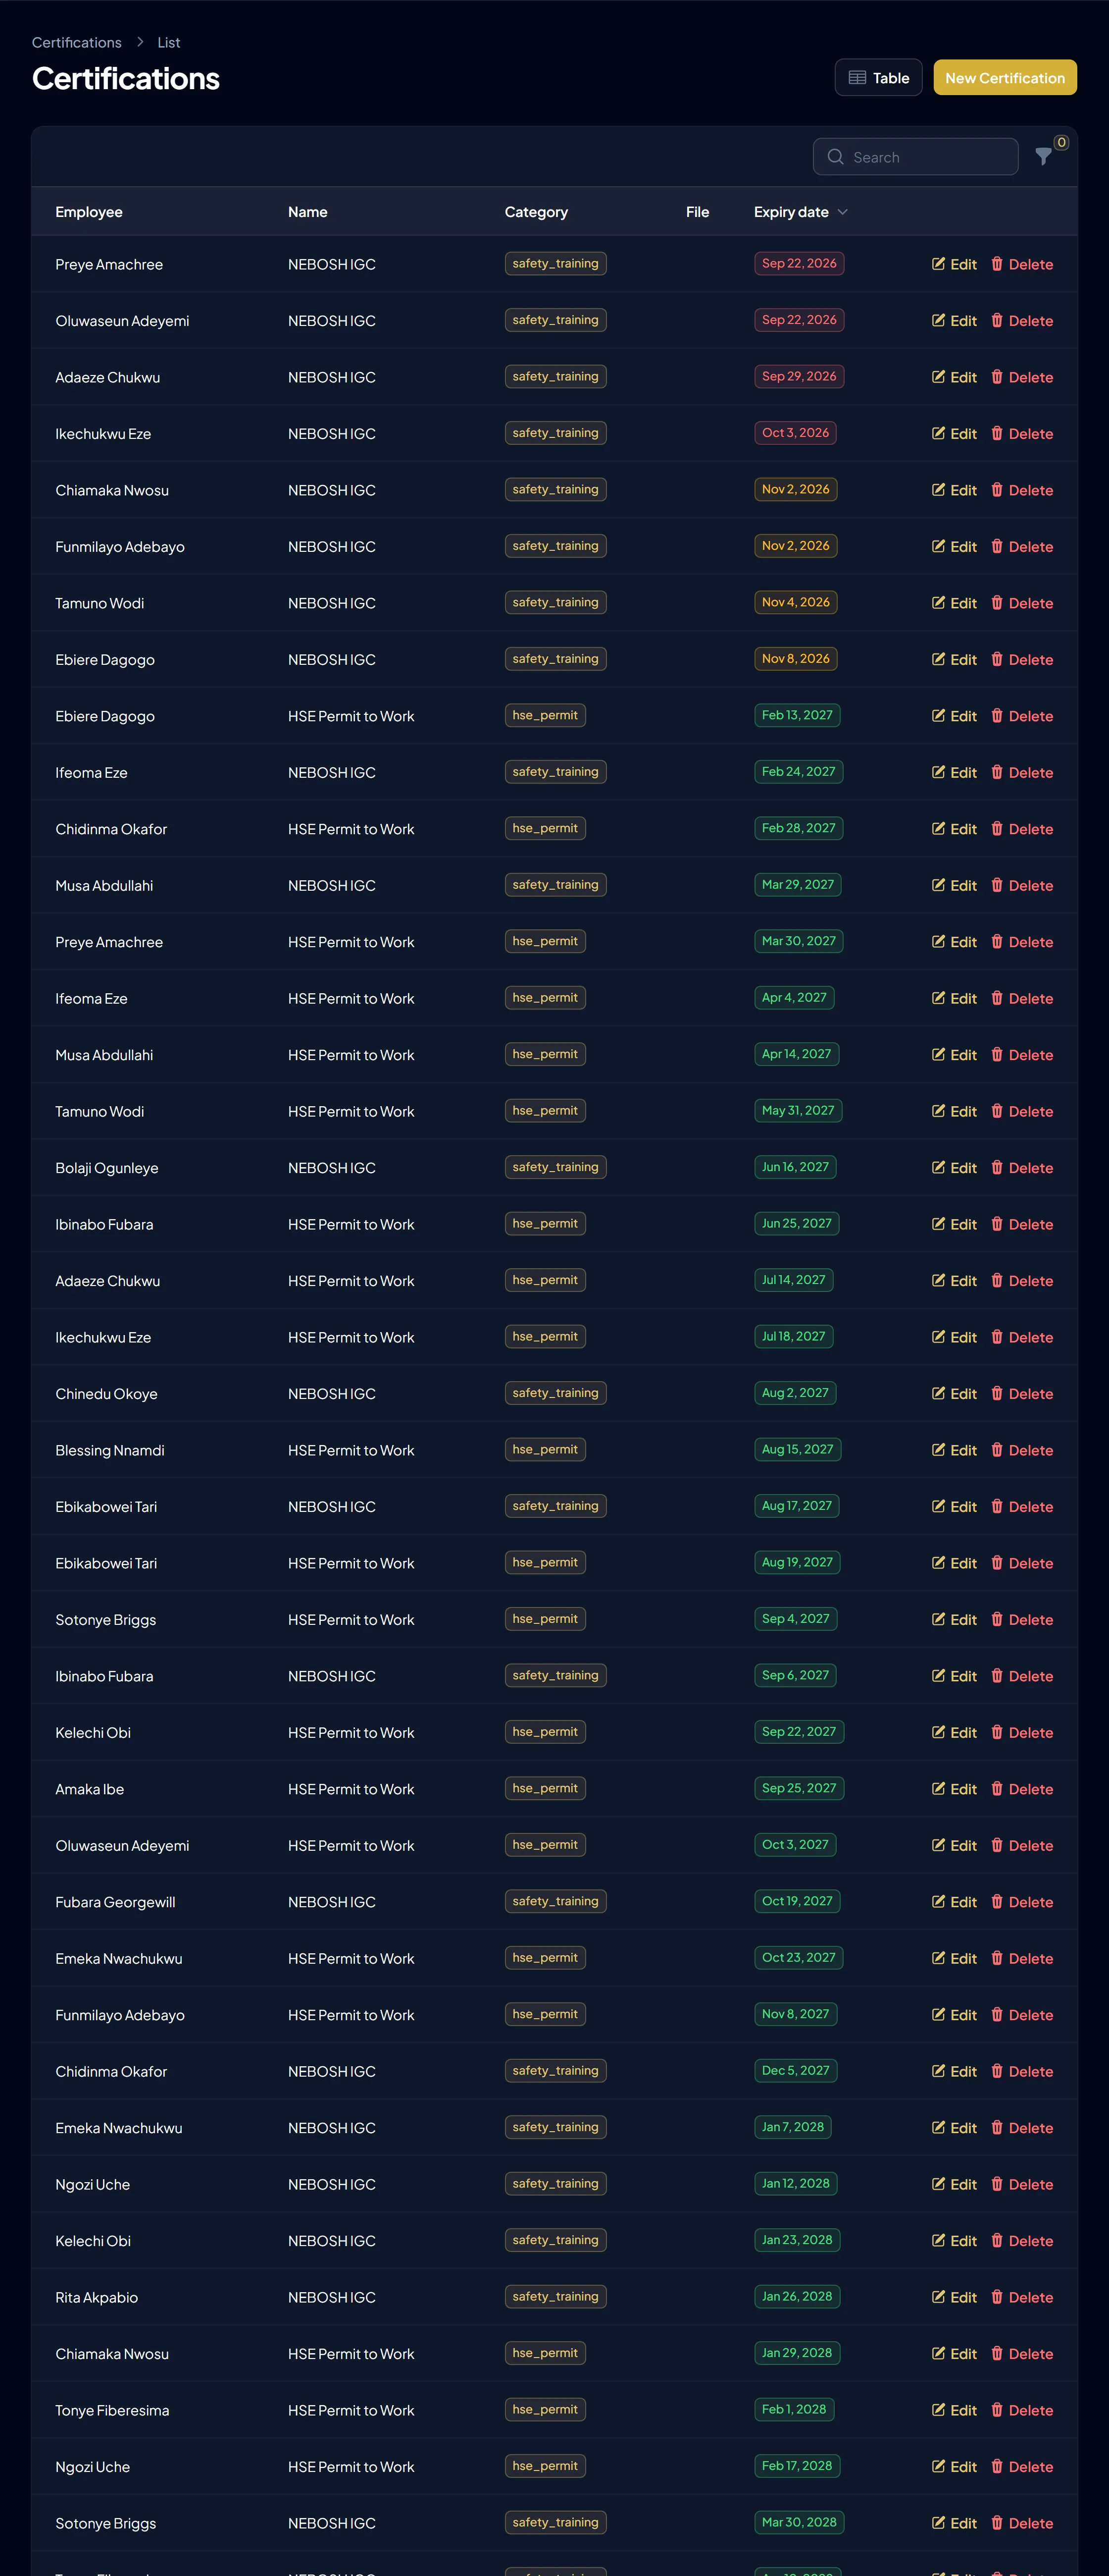
Task: Edit Rita Akpabio's NEBOSH IGC certification
Action: 954,2298
